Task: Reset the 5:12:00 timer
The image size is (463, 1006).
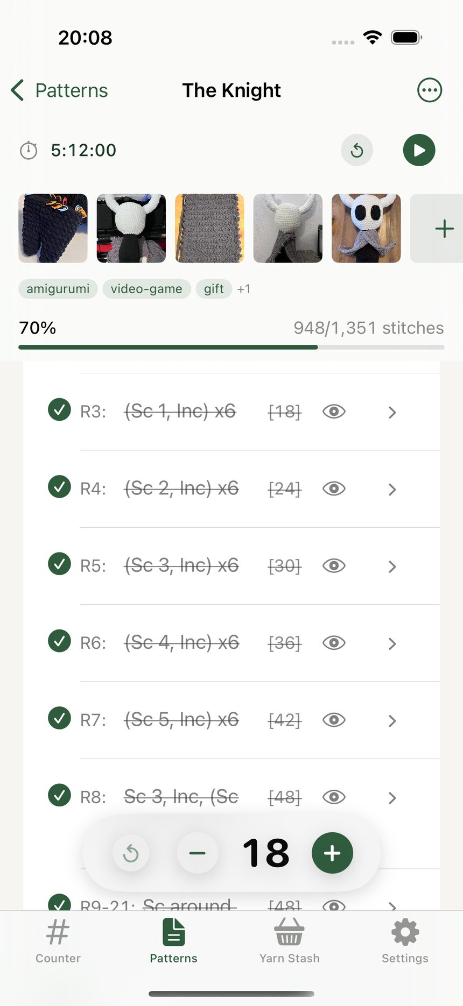Action: (x=357, y=150)
